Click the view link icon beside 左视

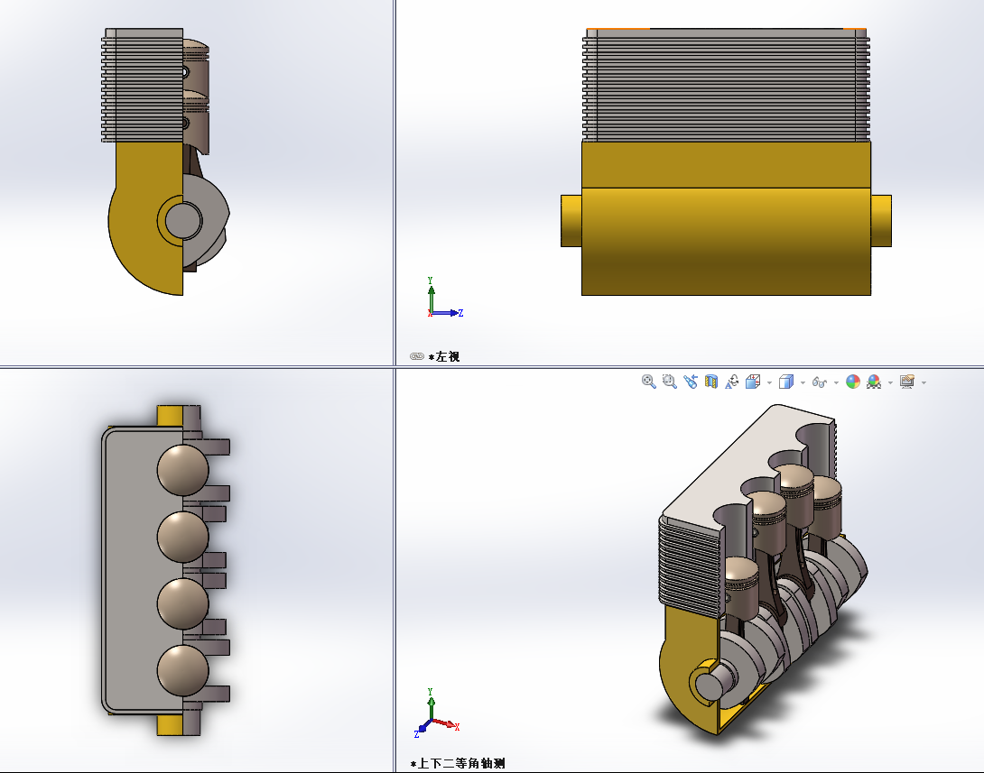417,356
